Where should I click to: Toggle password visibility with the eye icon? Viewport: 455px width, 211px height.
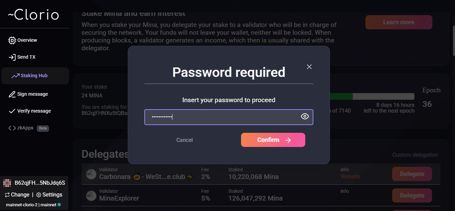pos(305,116)
